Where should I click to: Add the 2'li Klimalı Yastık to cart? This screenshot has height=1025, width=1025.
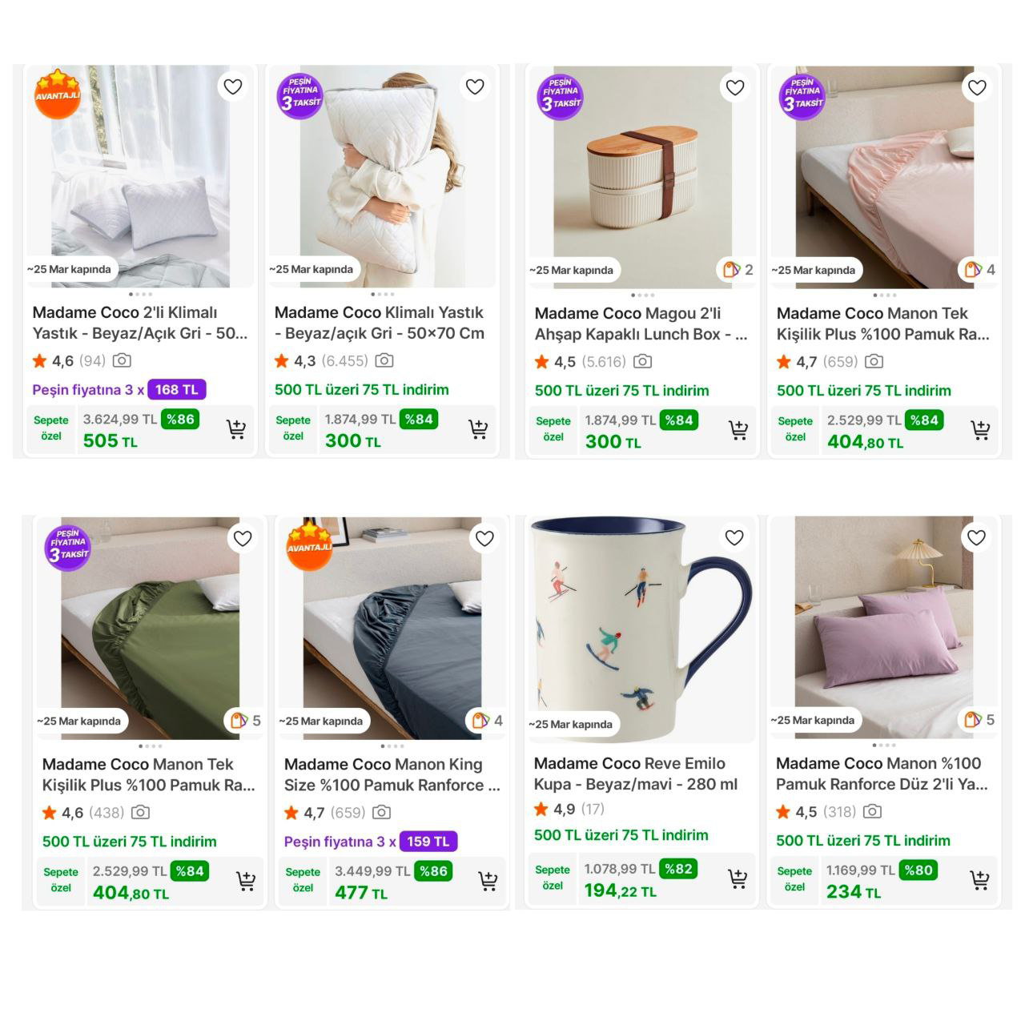236,430
